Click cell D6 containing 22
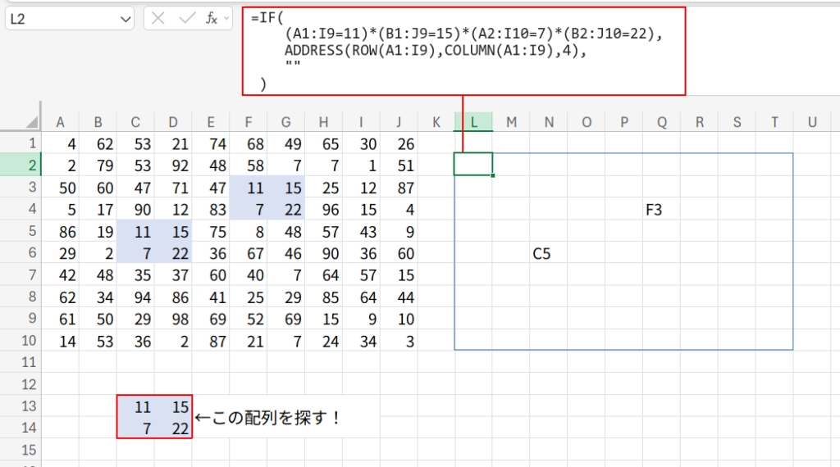The image size is (840, 467). (172, 253)
